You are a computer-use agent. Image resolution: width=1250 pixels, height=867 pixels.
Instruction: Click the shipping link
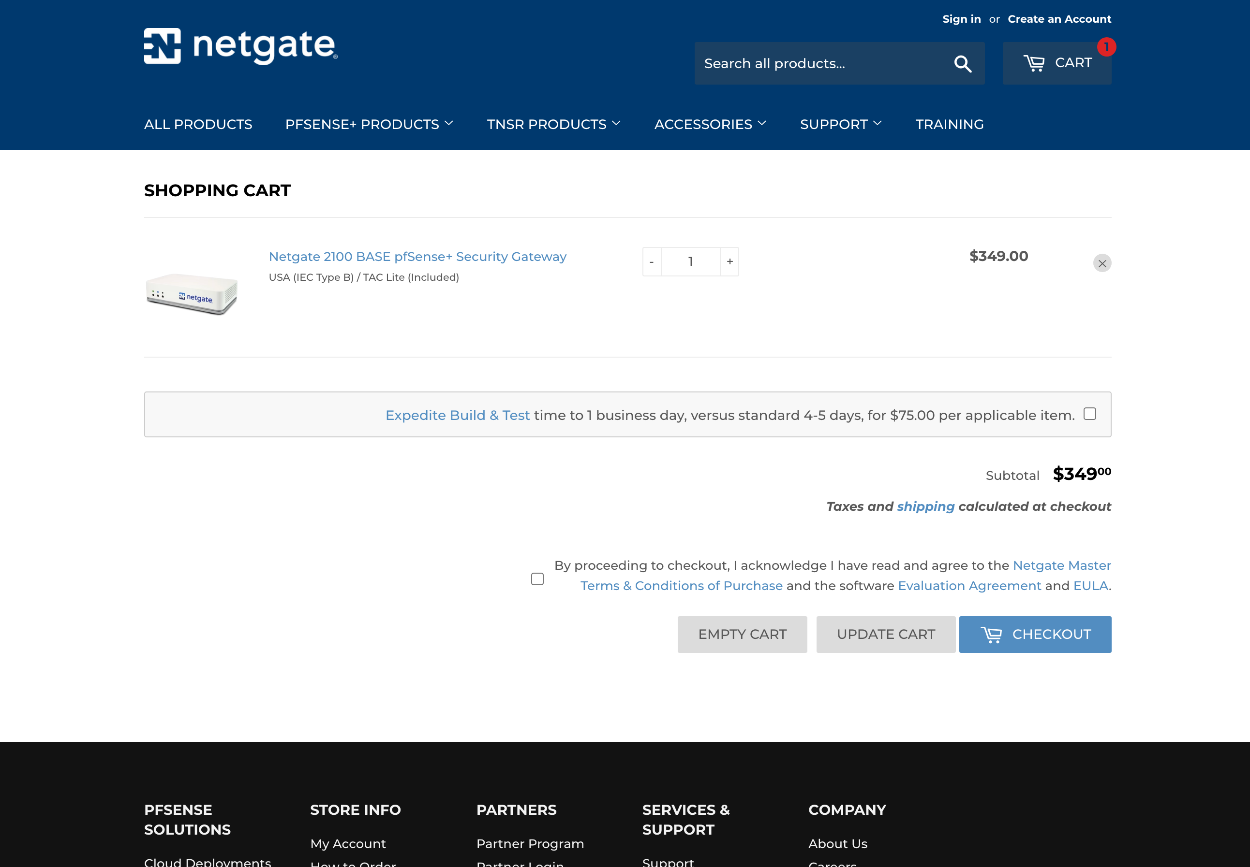coord(925,506)
